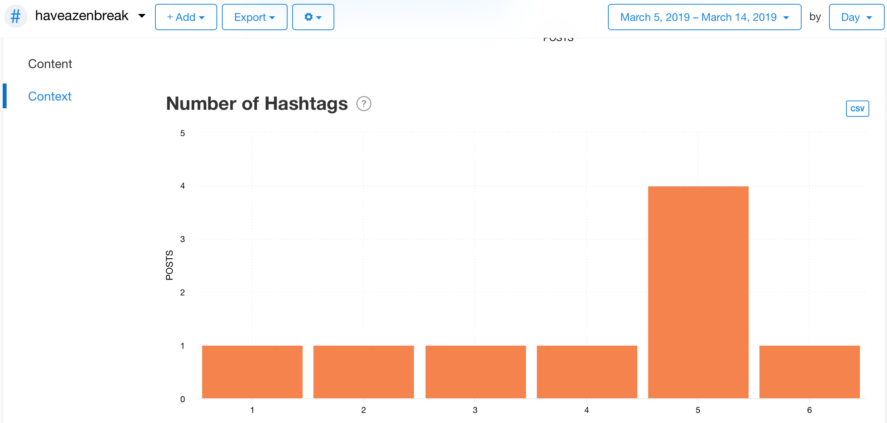Image resolution: width=887 pixels, height=423 pixels.
Task: Click the bar for 4 hashtags
Action: click(x=587, y=372)
